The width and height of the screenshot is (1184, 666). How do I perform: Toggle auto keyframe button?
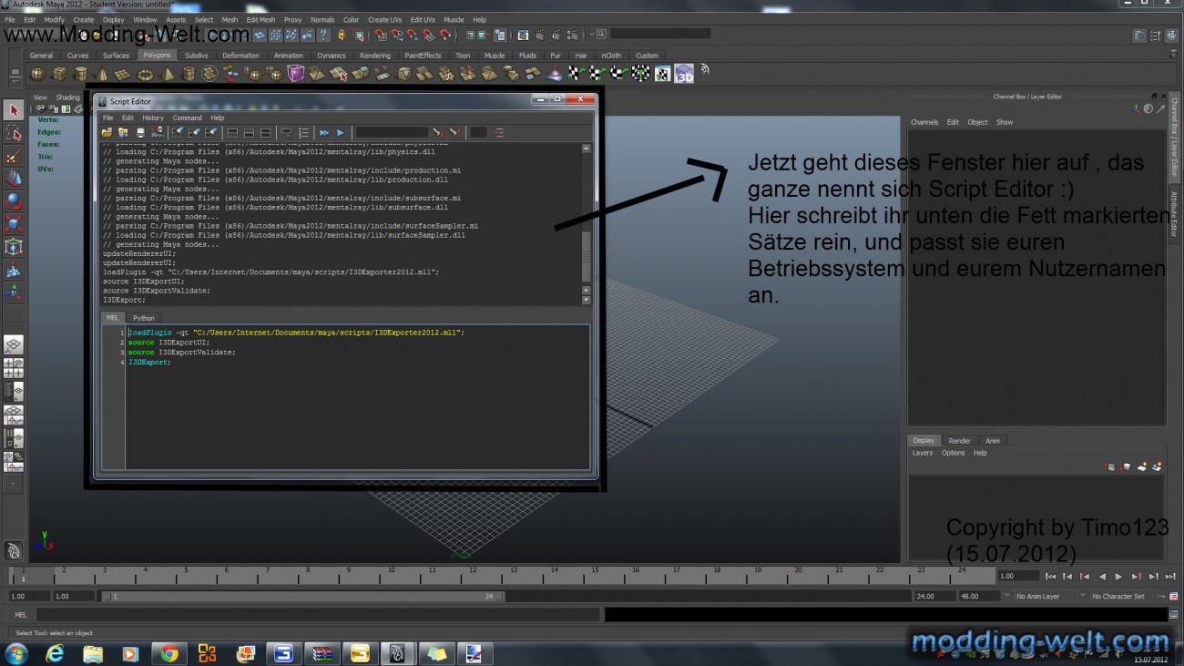tap(1161, 596)
